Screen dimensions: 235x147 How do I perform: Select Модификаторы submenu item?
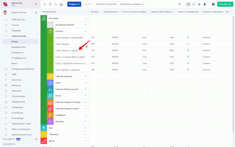(19, 47)
